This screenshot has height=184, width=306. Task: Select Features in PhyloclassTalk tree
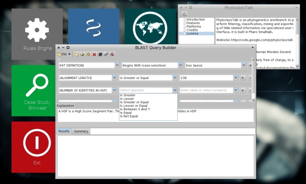(x=193, y=23)
